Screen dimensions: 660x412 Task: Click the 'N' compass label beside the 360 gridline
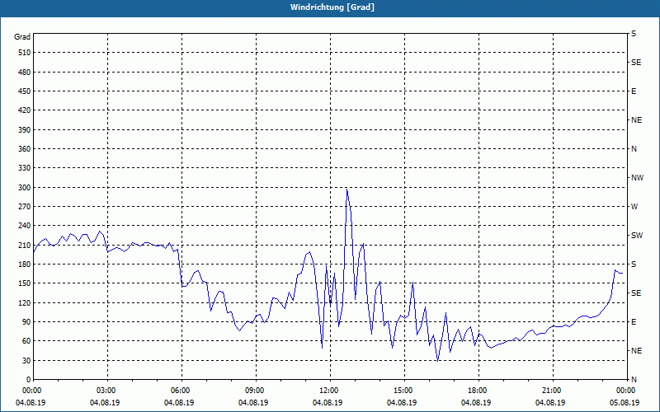(x=634, y=149)
